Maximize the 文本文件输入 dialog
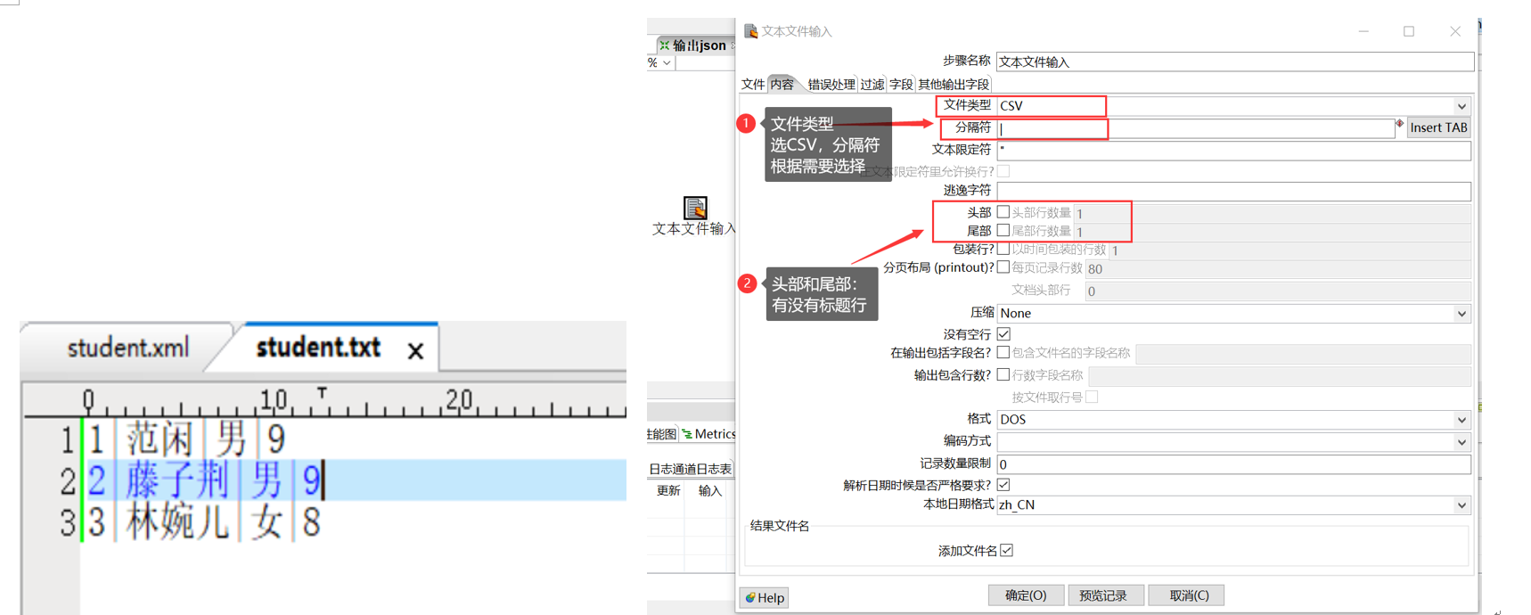Viewport: 1531px width, 615px height. click(x=1409, y=31)
